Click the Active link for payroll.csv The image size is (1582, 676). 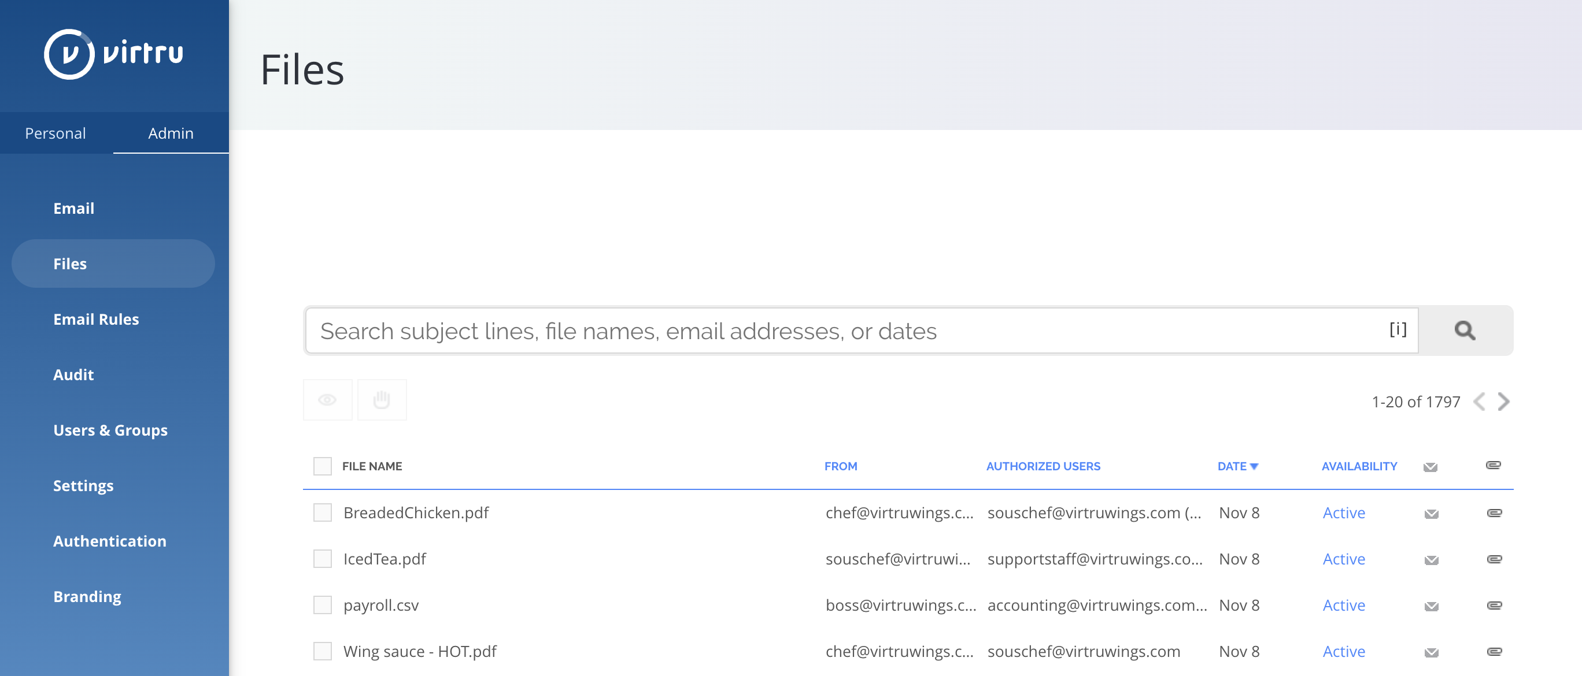pyautogui.click(x=1343, y=605)
